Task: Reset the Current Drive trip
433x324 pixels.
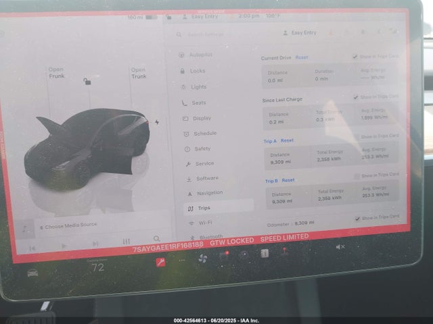Action: click(x=302, y=57)
